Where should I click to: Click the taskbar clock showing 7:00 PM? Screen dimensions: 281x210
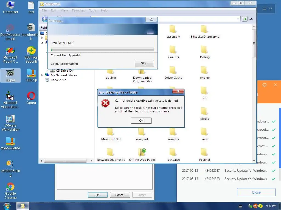point(271,206)
